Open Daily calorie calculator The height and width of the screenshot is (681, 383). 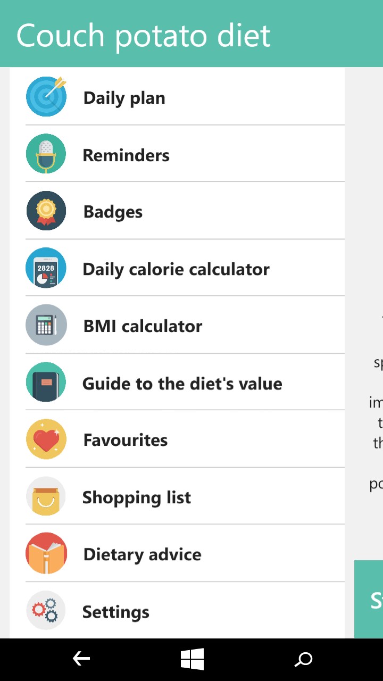click(176, 269)
